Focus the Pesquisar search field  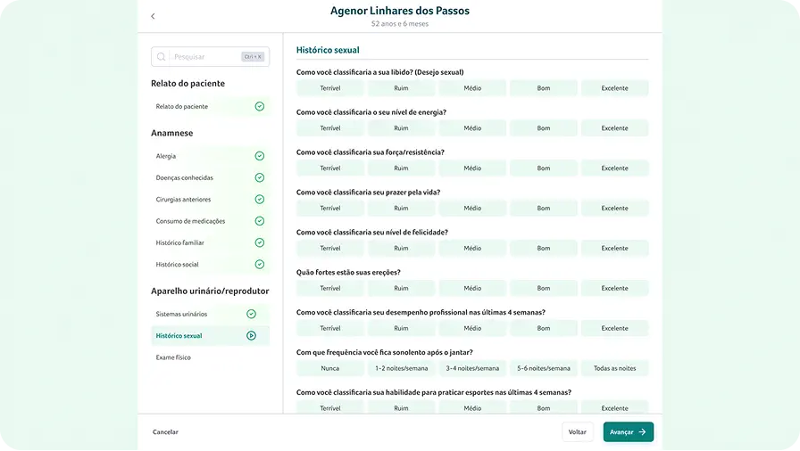205,57
